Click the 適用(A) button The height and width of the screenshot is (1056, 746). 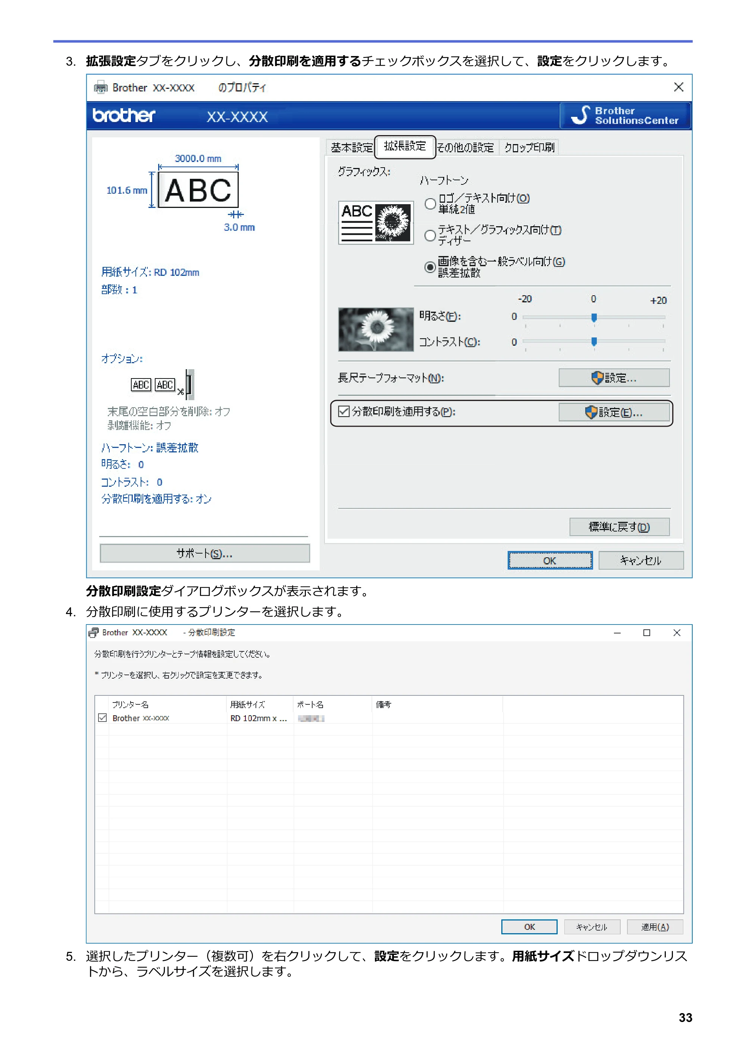[x=655, y=927]
